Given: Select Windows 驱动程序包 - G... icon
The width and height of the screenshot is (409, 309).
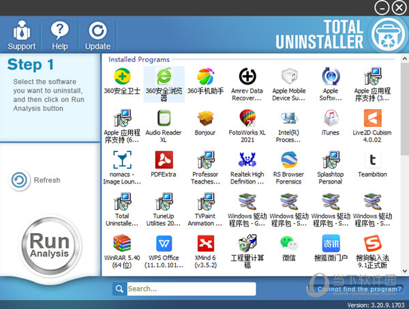Looking at the screenshot, I should click(247, 201).
